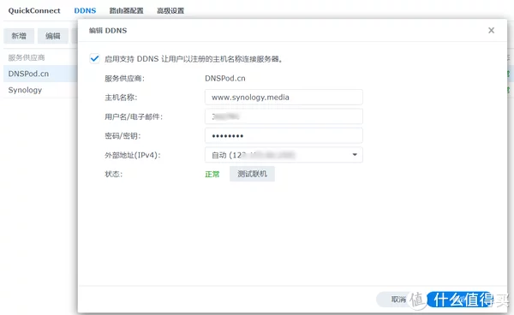Select the DNSPod.cn row in list

(40, 74)
